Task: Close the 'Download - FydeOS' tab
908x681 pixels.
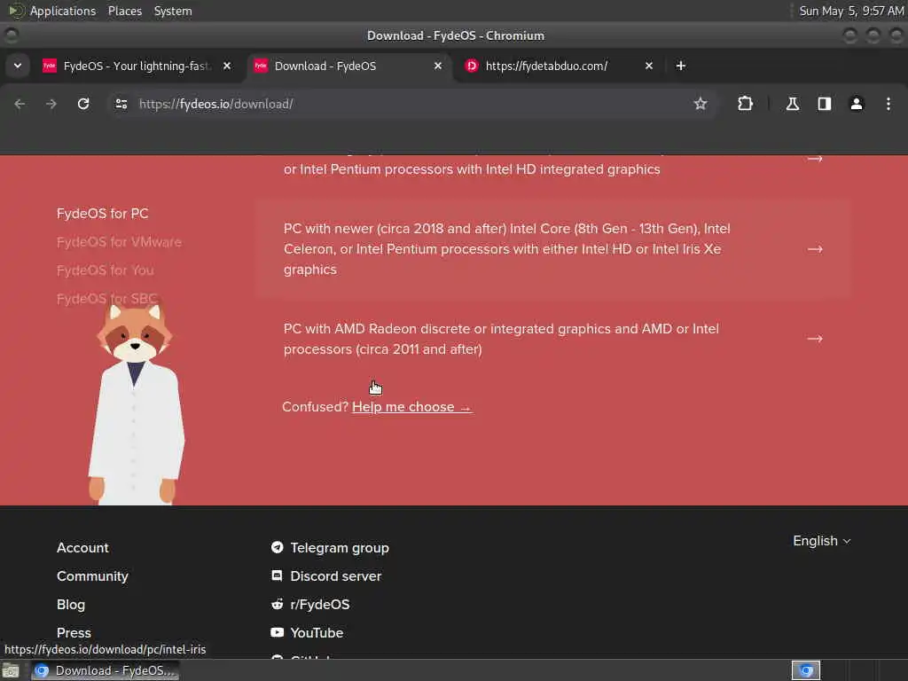Action: [438, 66]
